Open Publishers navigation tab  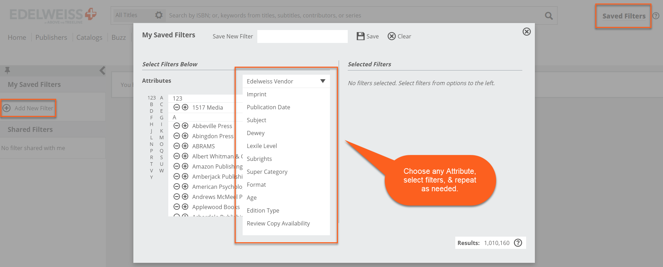click(x=51, y=37)
